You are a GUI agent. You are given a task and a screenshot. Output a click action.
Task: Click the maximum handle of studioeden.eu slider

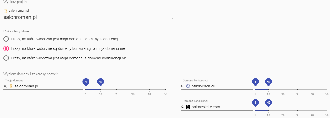click(x=269, y=82)
